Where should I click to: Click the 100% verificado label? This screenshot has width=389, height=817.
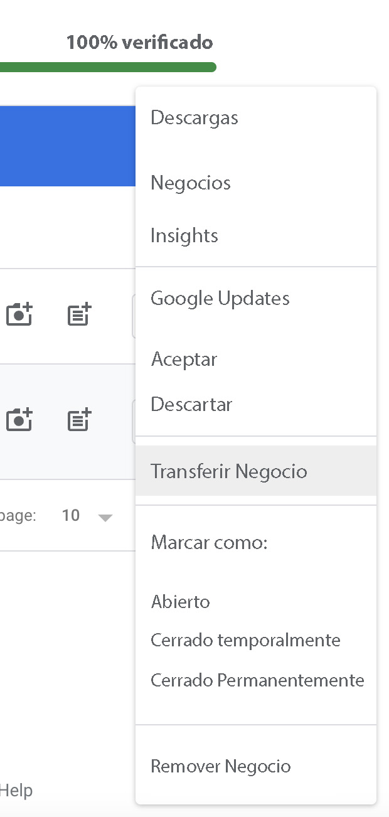point(139,43)
